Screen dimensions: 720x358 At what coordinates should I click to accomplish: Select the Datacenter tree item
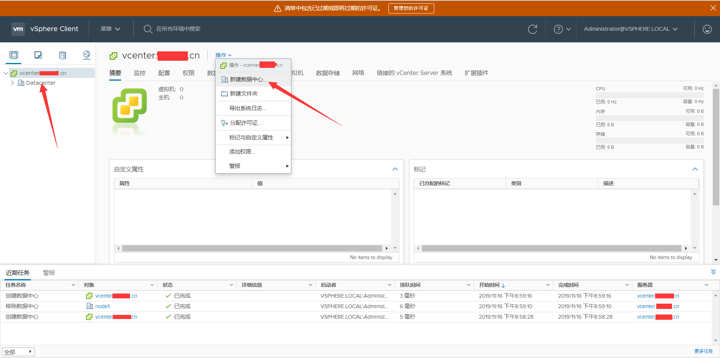41,83
